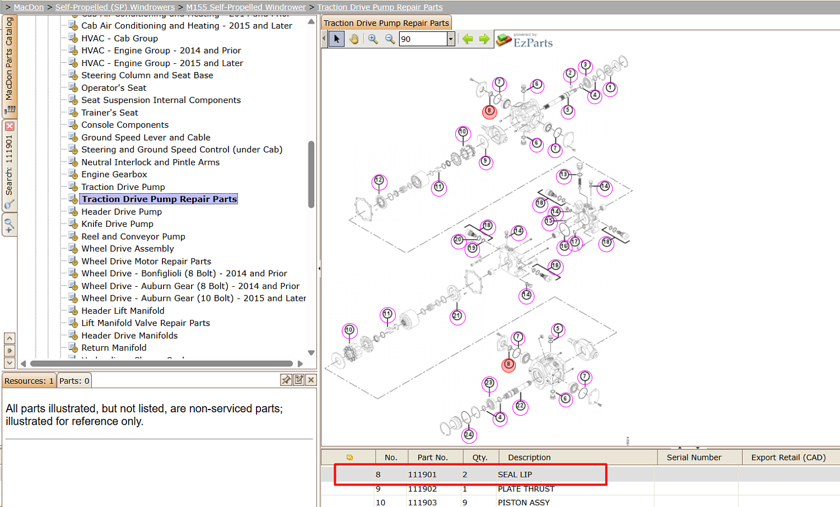Click page icon next to Ground Speed Lever and Cable
The width and height of the screenshot is (840, 507).
[x=73, y=137]
